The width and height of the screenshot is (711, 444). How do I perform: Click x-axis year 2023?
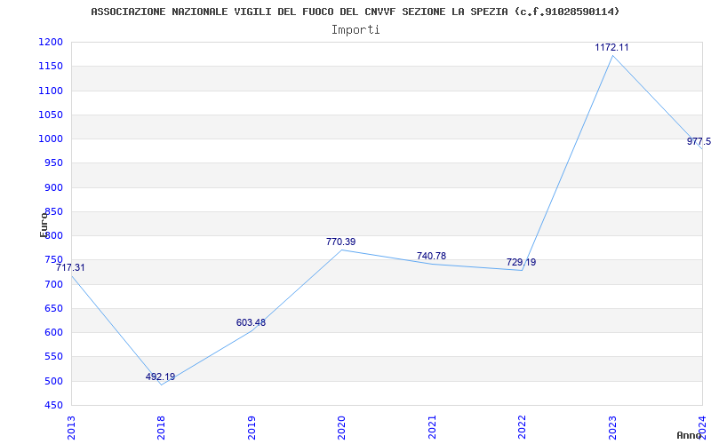pos(612,427)
